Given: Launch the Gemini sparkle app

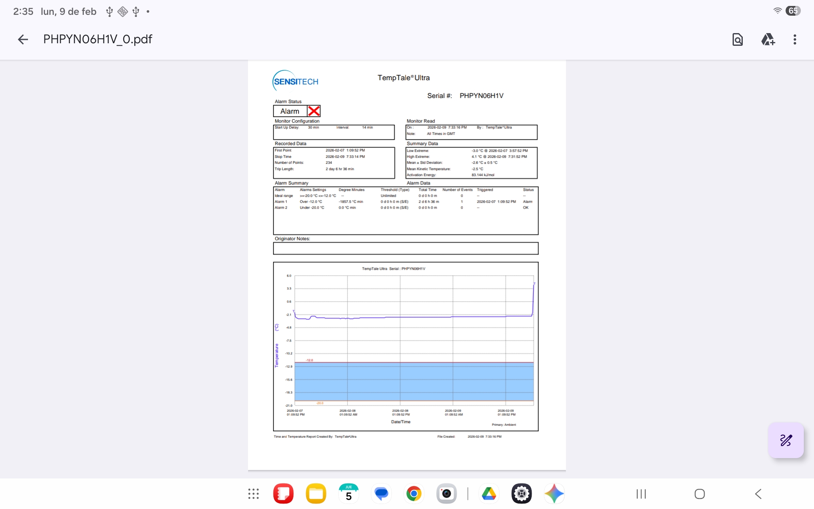Looking at the screenshot, I should pos(554,494).
